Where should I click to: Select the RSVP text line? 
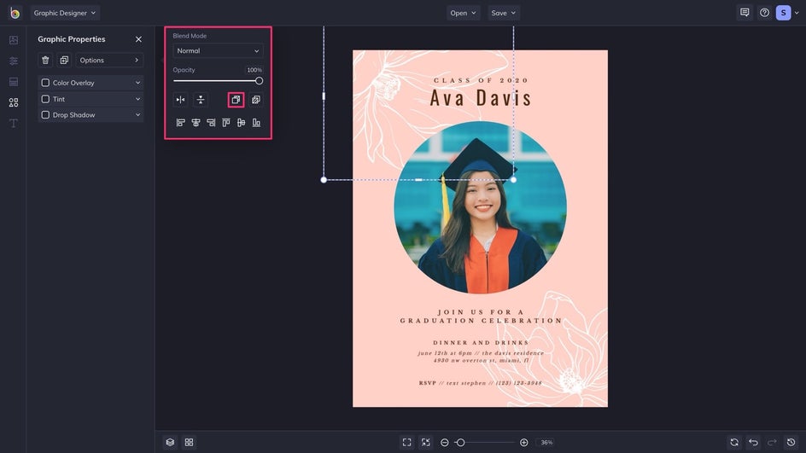[480, 383]
